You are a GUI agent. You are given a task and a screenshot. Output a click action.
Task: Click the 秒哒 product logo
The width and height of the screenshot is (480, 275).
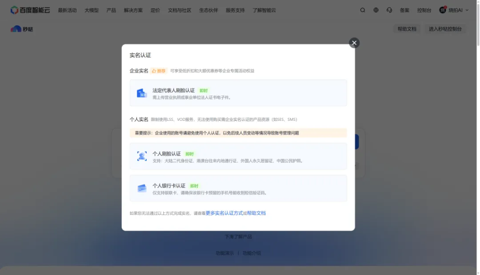(x=22, y=29)
